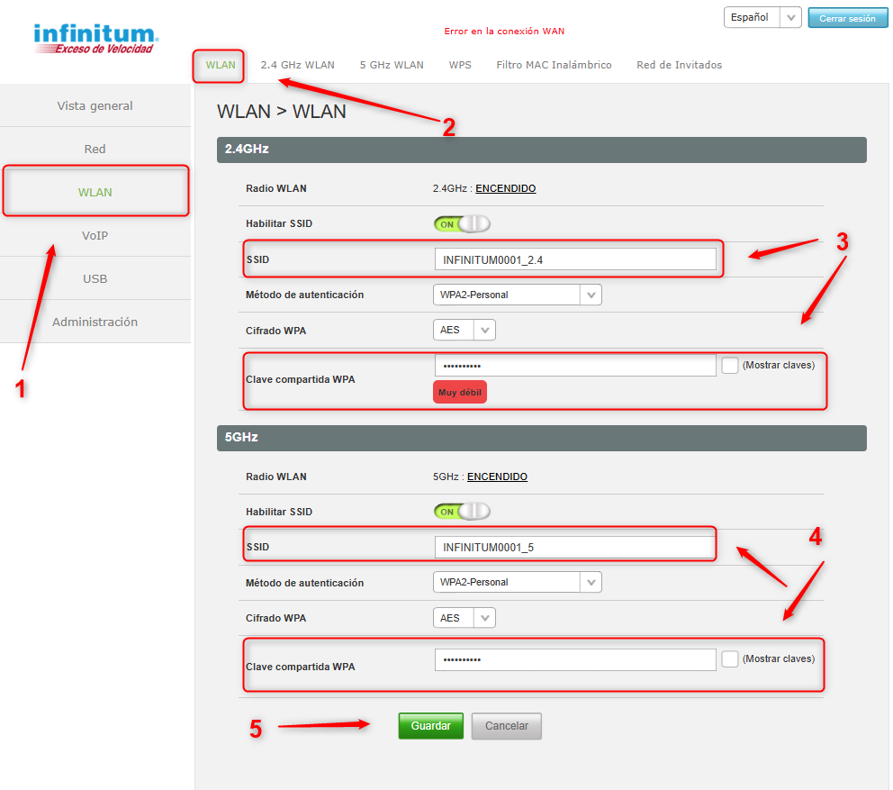Click the Infinitum logo
This screenshot has width=893, height=790.
point(95,38)
